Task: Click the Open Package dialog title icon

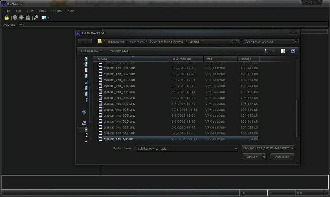Action: [78, 33]
